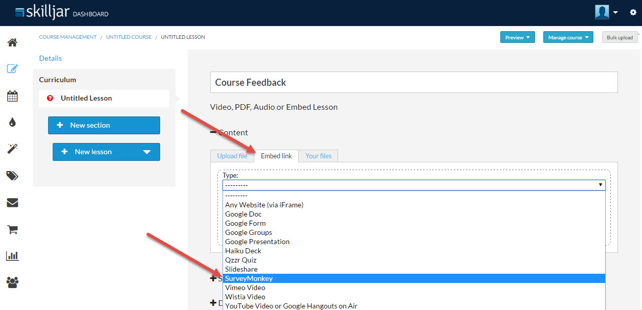This screenshot has width=642, height=310.
Task: Click the settings gear icon
Action: point(633,12)
